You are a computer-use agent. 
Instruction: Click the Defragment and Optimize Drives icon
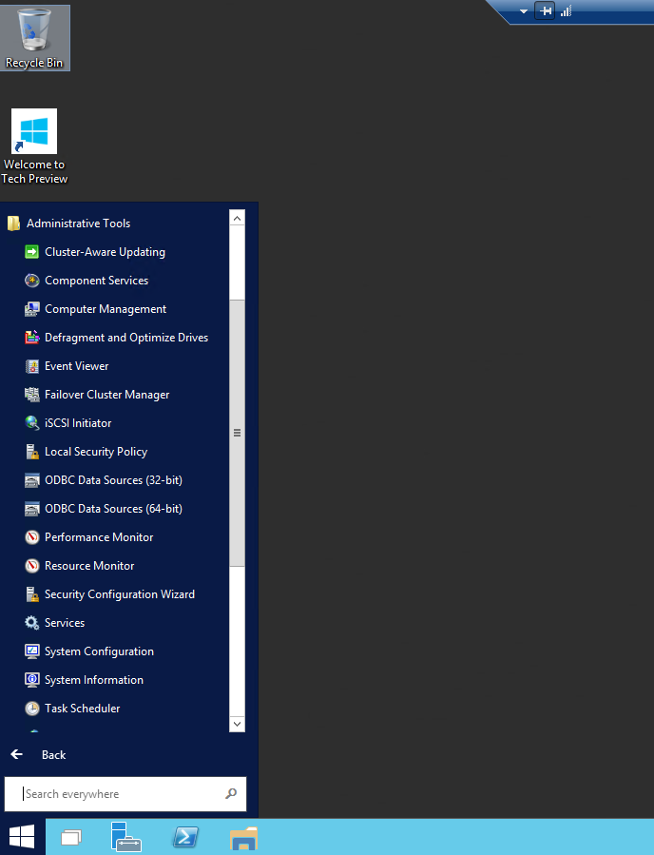point(32,338)
